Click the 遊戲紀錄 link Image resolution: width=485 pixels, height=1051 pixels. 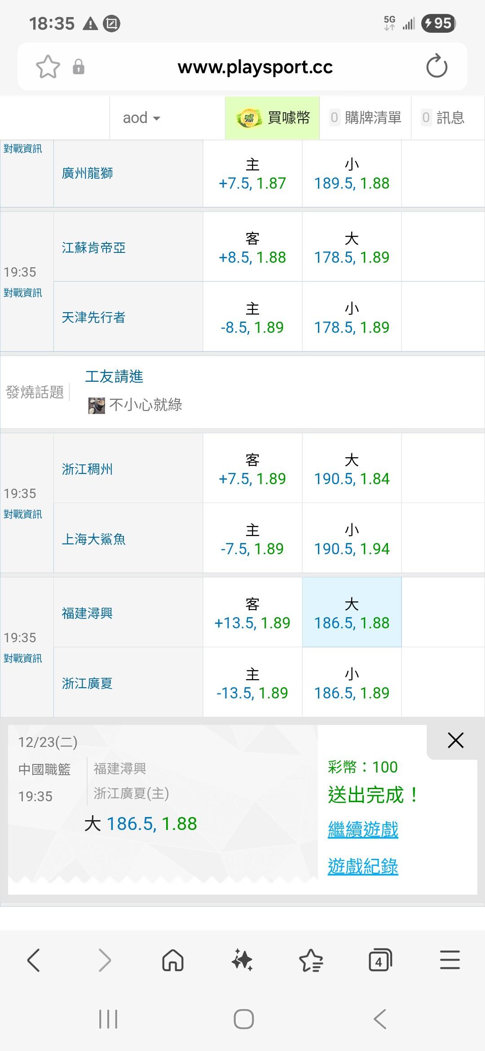[363, 866]
